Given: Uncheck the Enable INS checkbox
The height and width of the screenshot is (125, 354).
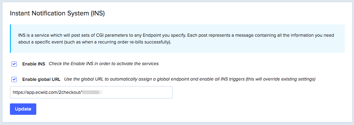Looking at the screenshot, I should point(14,64).
